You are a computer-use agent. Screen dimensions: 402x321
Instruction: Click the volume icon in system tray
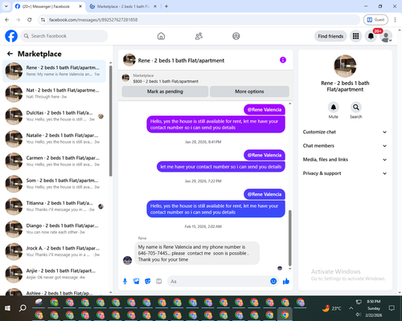359,315
